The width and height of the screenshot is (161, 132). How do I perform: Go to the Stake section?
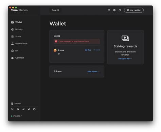pyautogui.click(x=16, y=36)
